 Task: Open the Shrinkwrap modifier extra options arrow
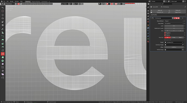(180, 18)
